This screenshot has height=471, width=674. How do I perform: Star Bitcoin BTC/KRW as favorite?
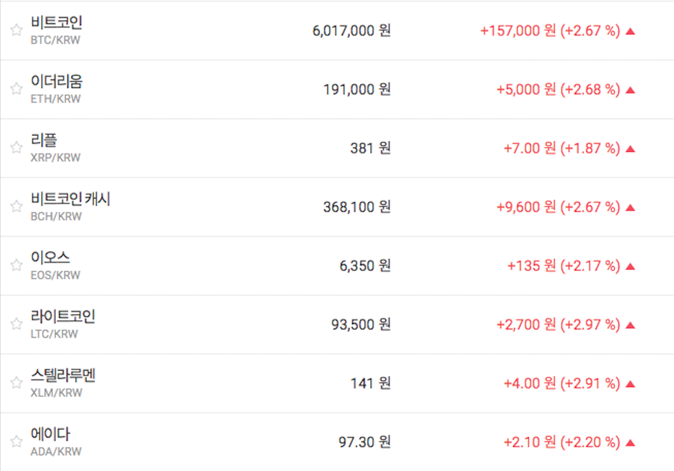pyautogui.click(x=17, y=30)
